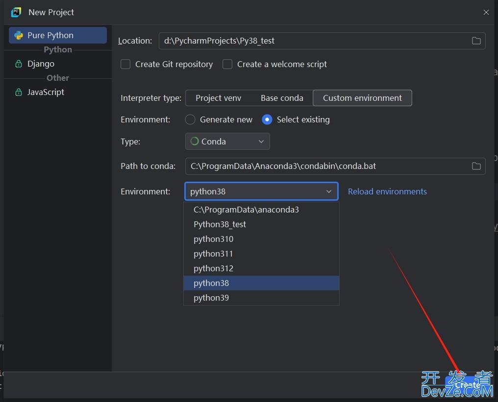498x402 pixels.
Task: Switch to Project venv interpreter type
Action: point(218,98)
